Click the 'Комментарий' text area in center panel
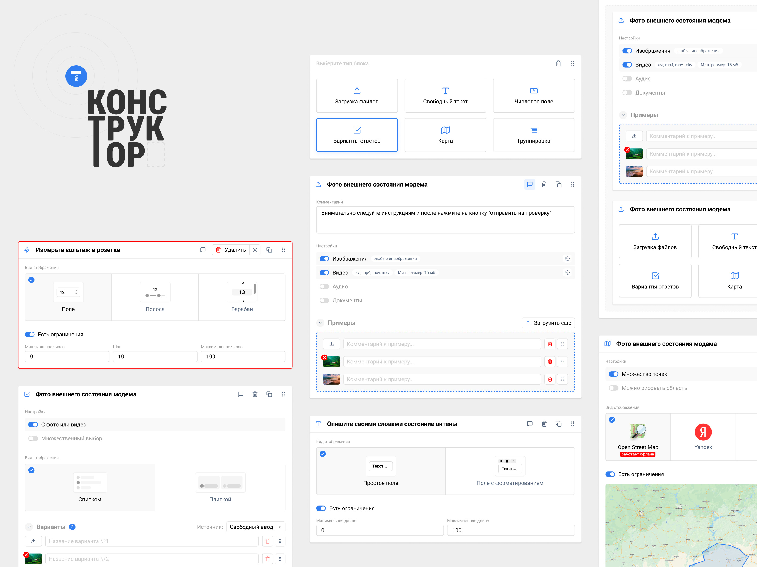Image resolution: width=757 pixels, height=567 pixels. (445, 220)
